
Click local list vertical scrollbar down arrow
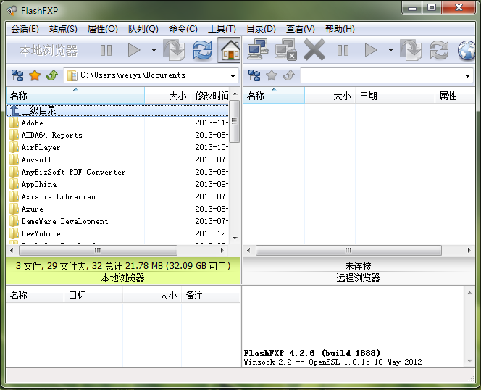coord(235,238)
